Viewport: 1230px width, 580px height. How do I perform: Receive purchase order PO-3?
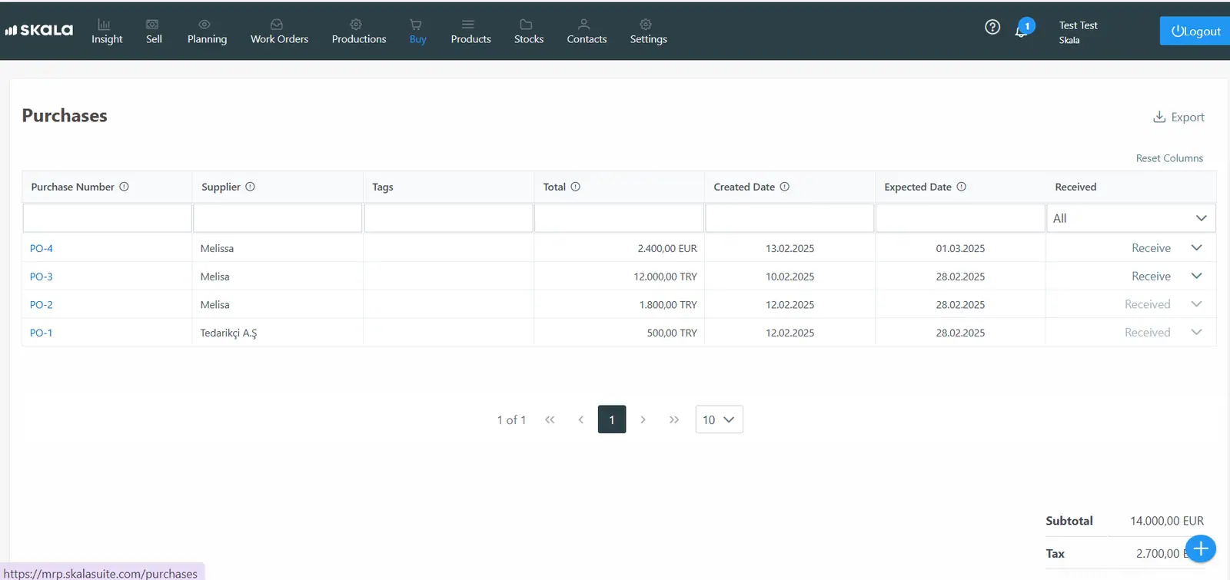point(1151,276)
